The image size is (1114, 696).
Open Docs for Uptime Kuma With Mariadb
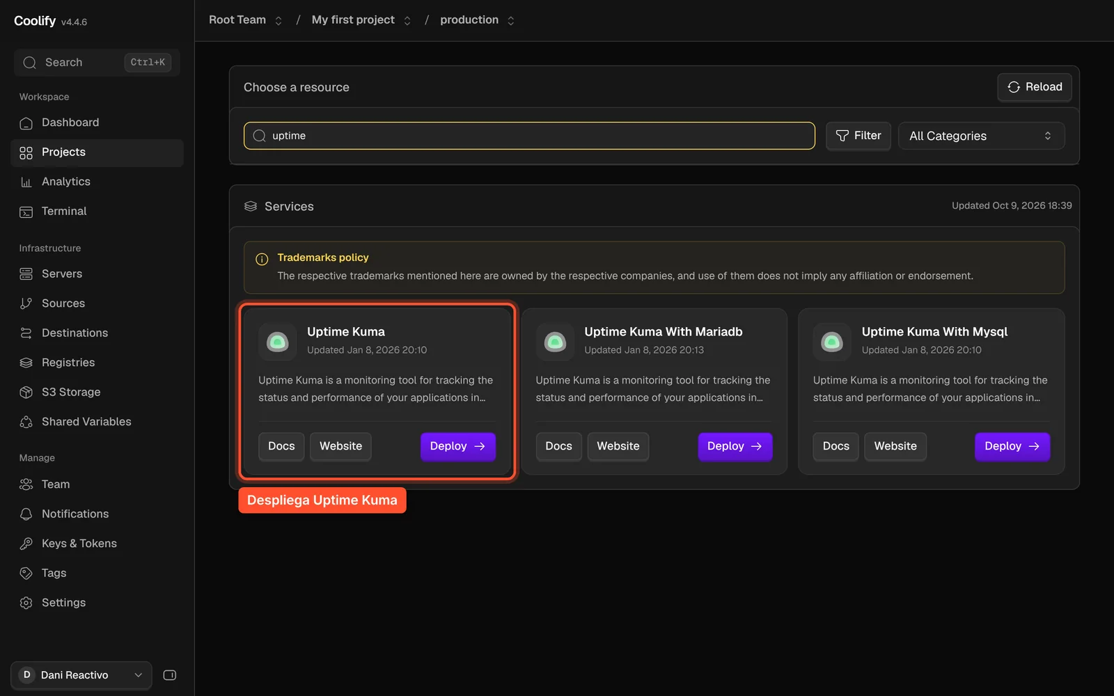click(x=558, y=446)
